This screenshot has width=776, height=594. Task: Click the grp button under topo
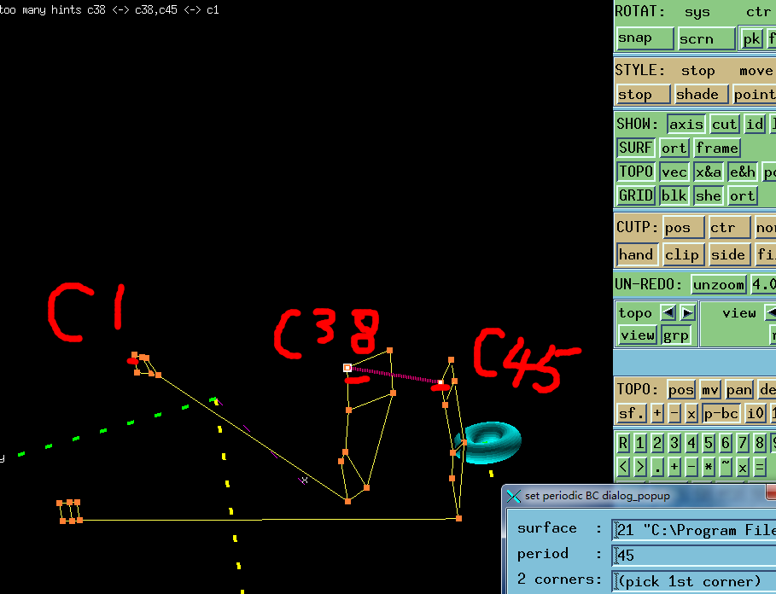676,335
